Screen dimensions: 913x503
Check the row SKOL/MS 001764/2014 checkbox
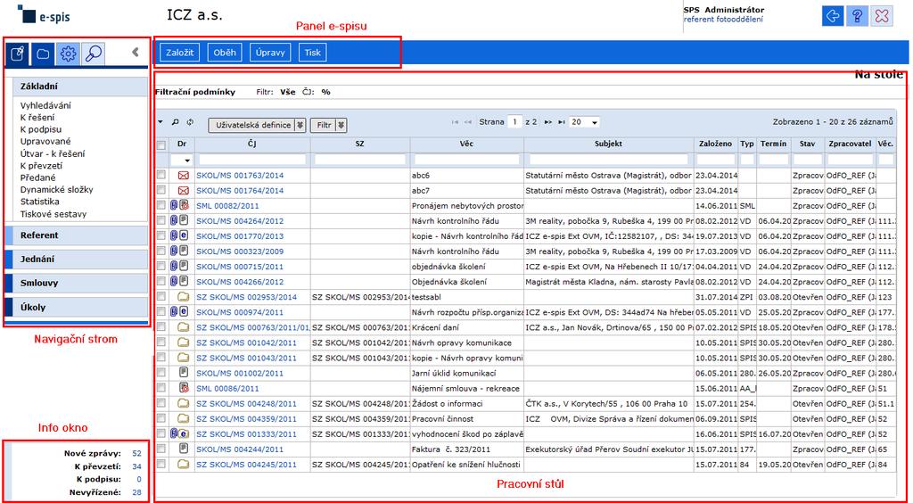161,190
